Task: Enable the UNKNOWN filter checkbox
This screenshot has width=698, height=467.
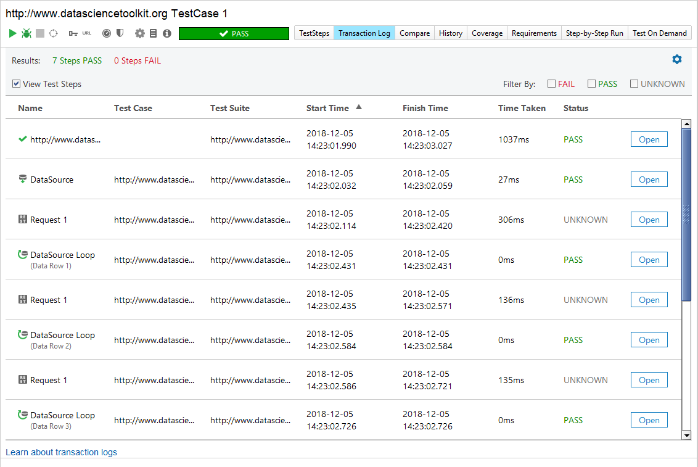Action: (x=634, y=84)
